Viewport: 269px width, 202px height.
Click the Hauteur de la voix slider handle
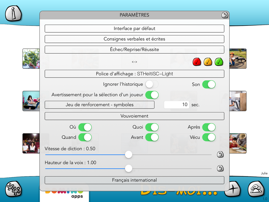click(129, 168)
